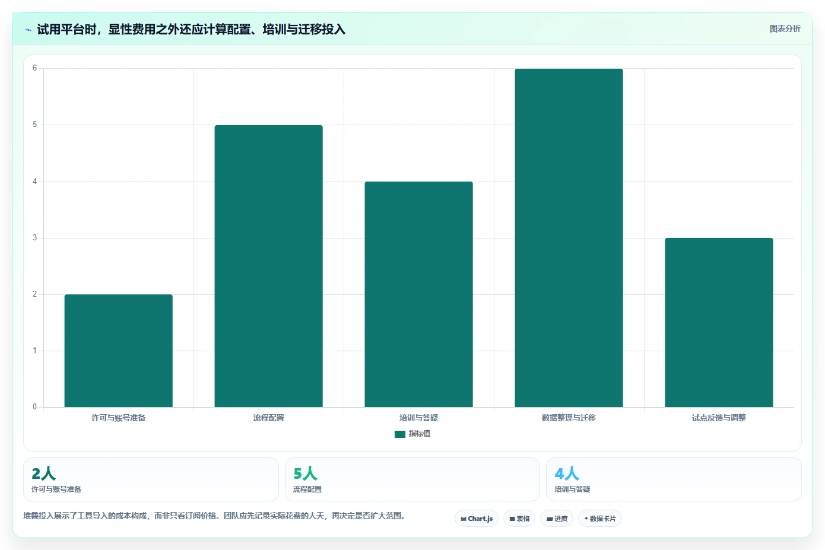The image size is (825, 550).
Task: Open the 2人 许可与账号准备 data card
Action: [x=151, y=479]
